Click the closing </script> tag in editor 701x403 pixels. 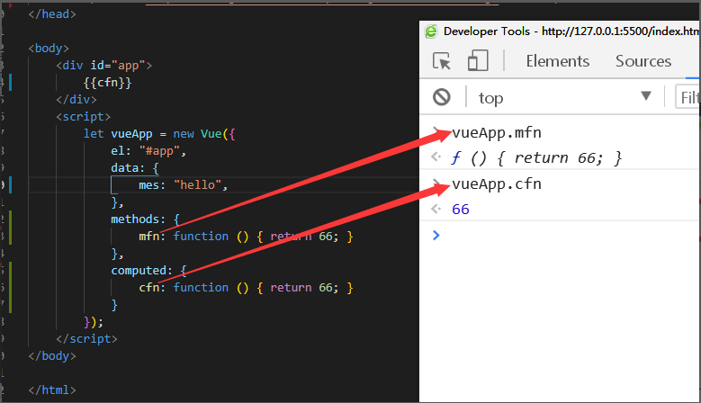(x=86, y=338)
